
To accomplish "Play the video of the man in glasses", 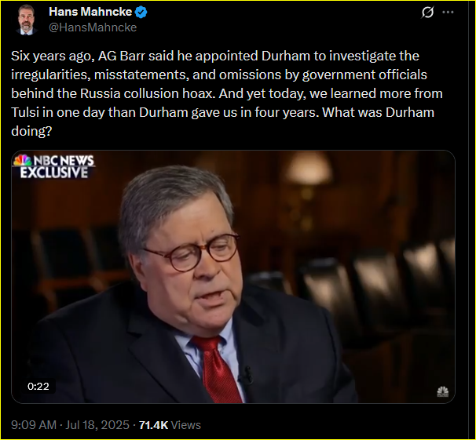I will pyautogui.click(x=233, y=277).
